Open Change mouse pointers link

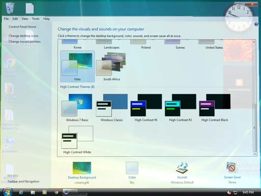(25, 42)
